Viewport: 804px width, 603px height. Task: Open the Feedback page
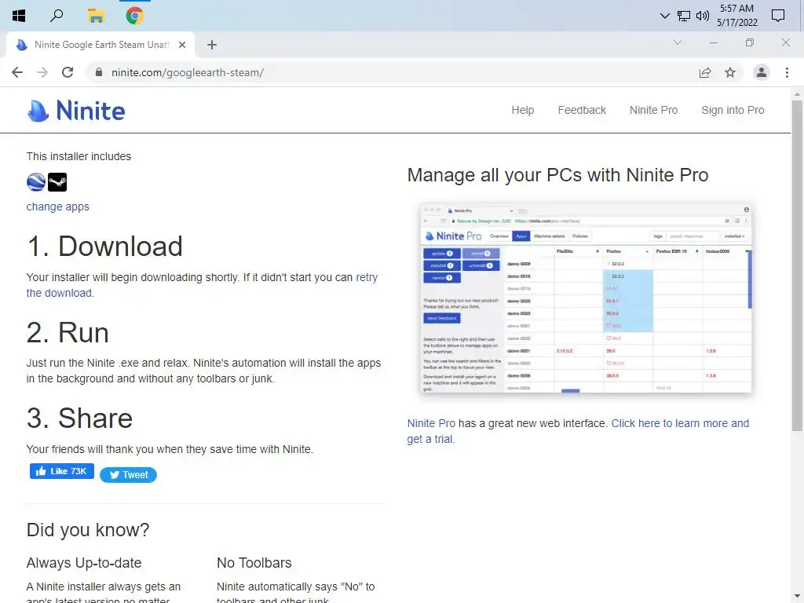(582, 110)
